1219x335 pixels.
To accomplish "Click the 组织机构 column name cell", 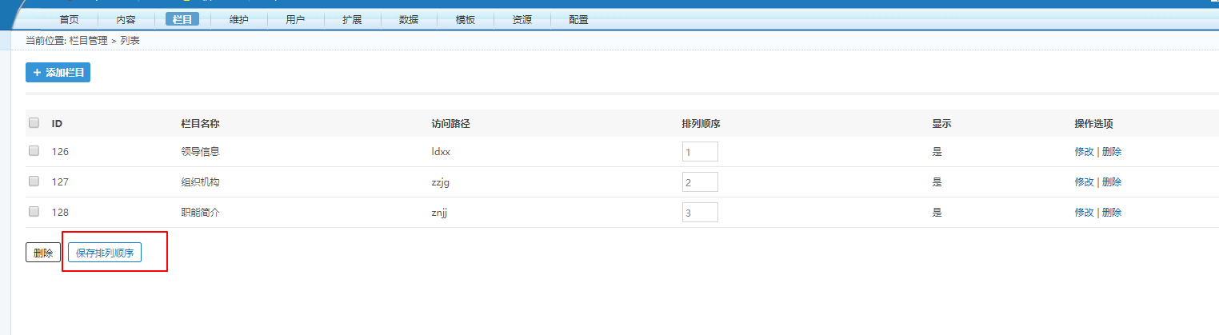I will click(201, 181).
